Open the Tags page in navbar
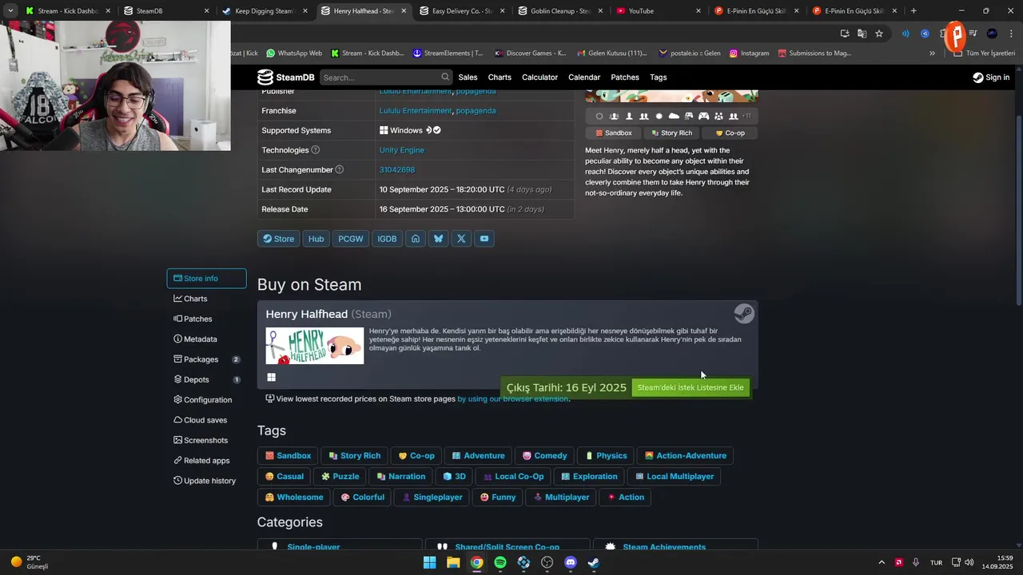Viewport: 1023px width, 575px height. click(659, 77)
